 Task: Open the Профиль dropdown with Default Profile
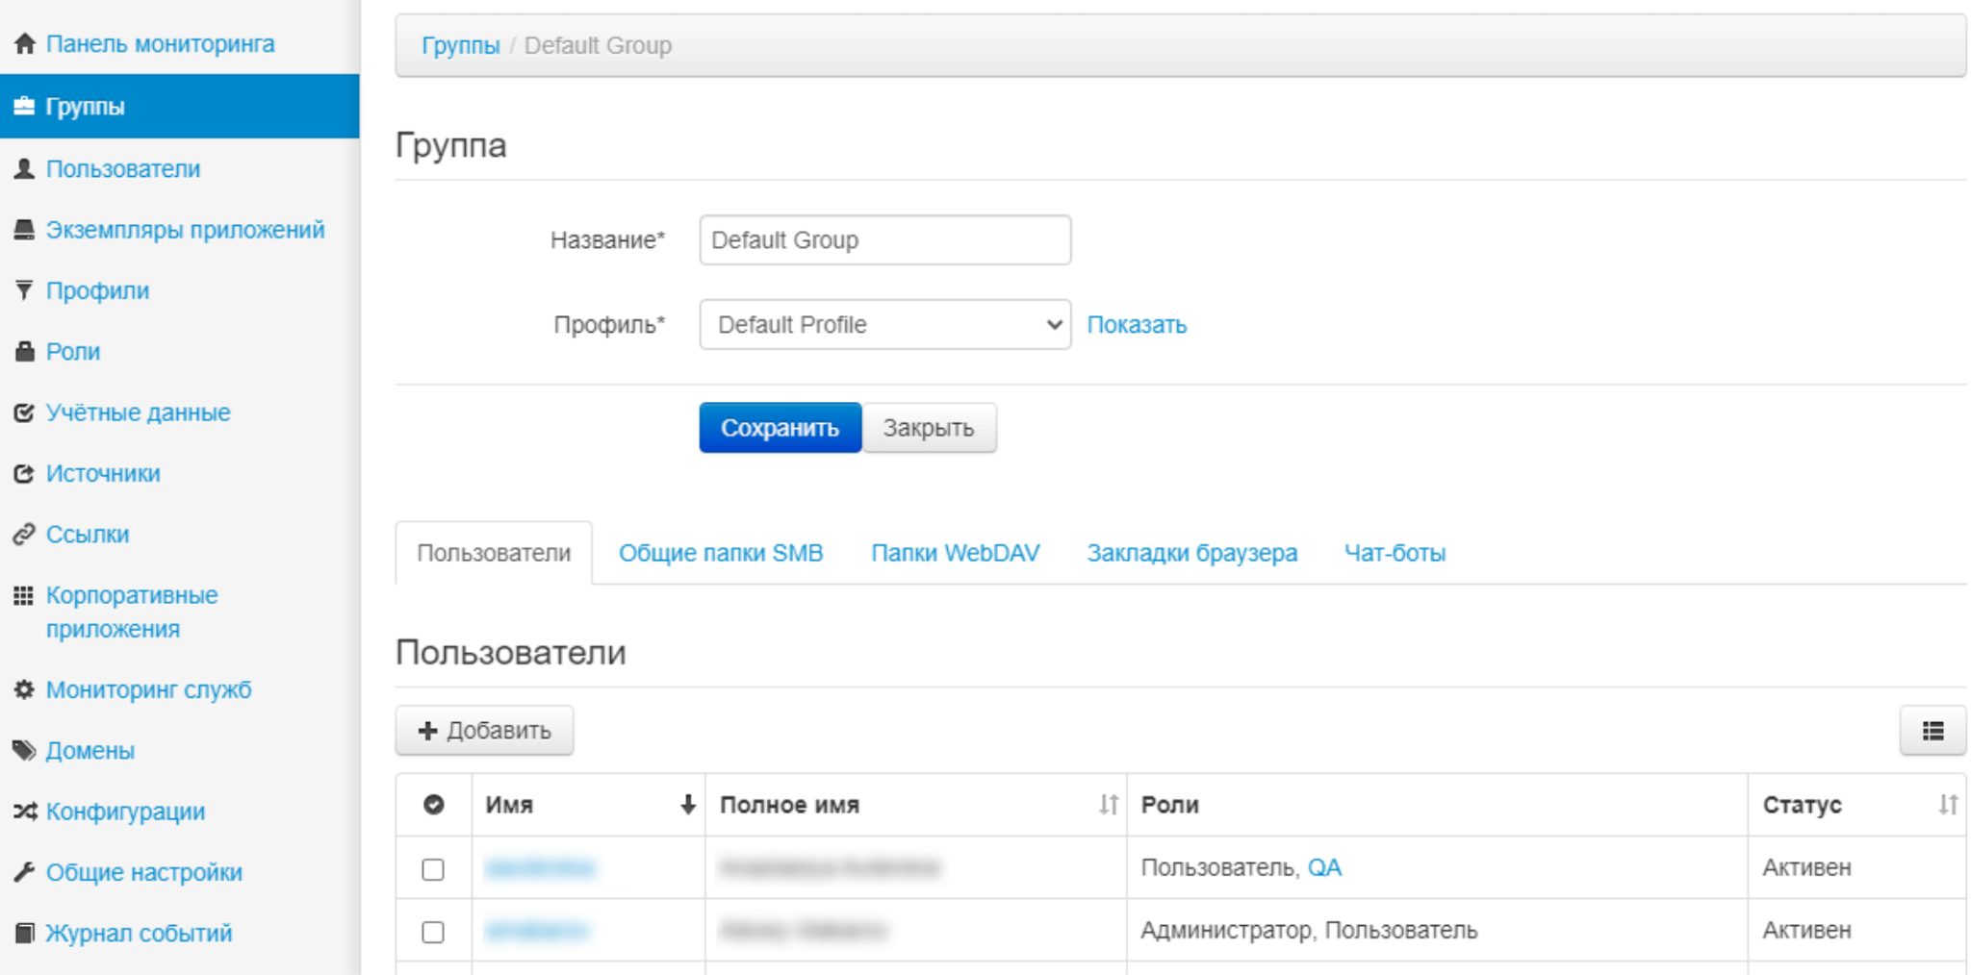884,325
